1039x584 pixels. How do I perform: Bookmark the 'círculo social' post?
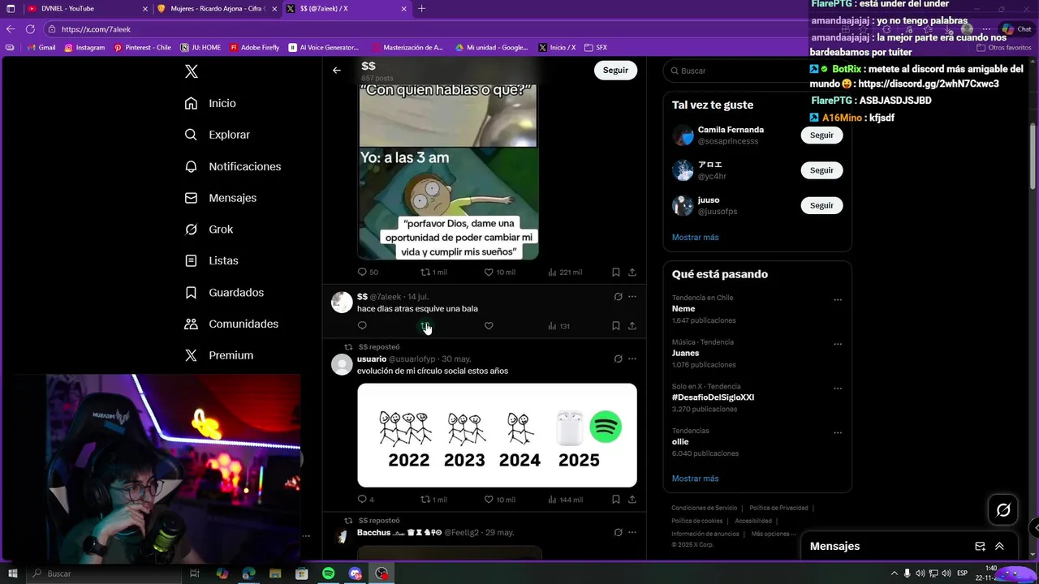616,500
